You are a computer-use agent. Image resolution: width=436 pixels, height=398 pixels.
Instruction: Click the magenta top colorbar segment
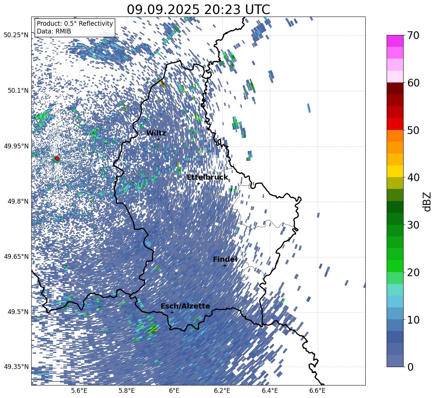pos(395,41)
